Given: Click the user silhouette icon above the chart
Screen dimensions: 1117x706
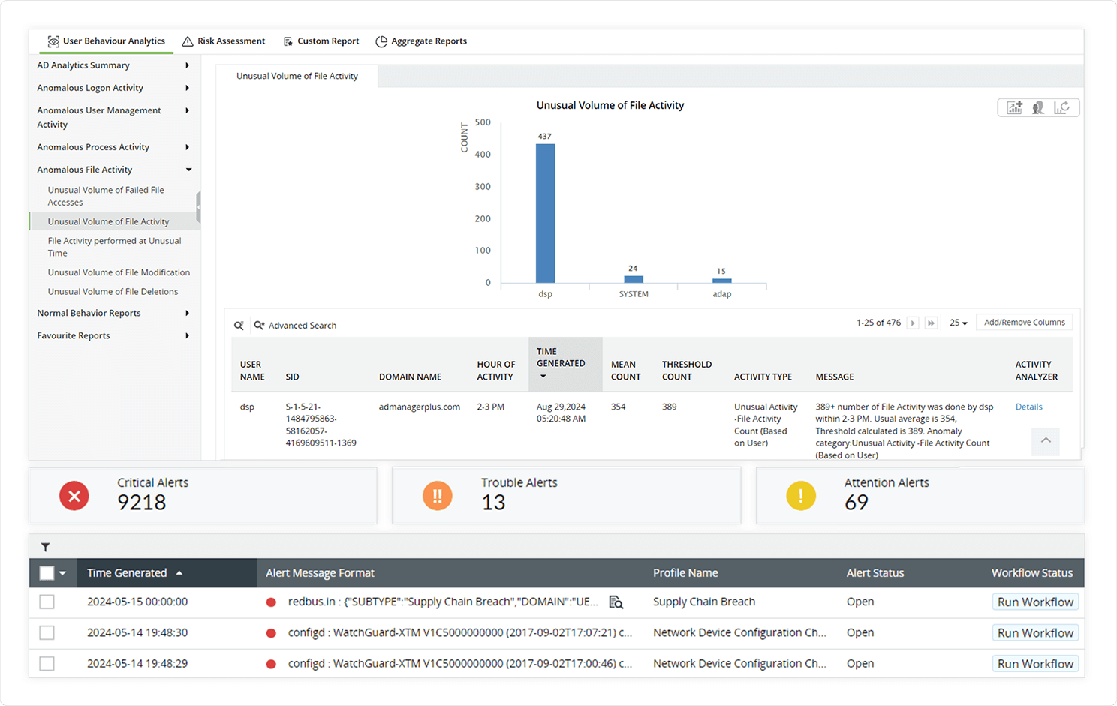Looking at the screenshot, I should click(x=1038, y=108).
